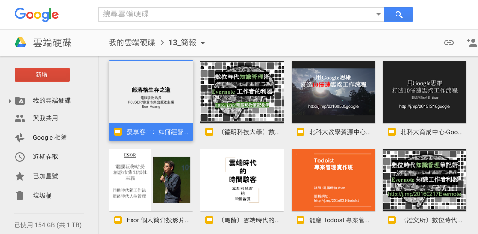Click the Google 相簿 pinwheel icon
The image size is (478, 234).
pyautogui.click(x=20, y=138)
